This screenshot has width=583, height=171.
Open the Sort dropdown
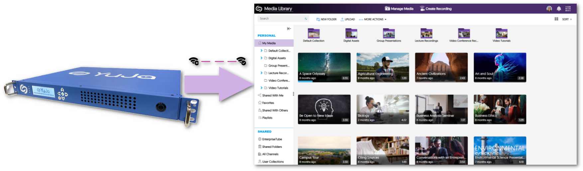pyautogui.click(x=567, y=19)
